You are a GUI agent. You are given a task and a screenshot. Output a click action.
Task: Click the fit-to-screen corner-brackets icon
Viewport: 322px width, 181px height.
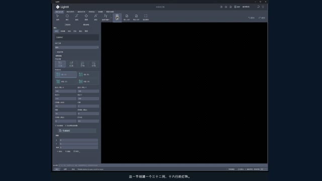click(145, 17)
